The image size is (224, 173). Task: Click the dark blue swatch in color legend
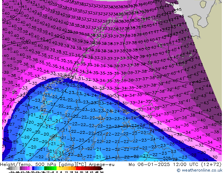[x=33, y=168]
